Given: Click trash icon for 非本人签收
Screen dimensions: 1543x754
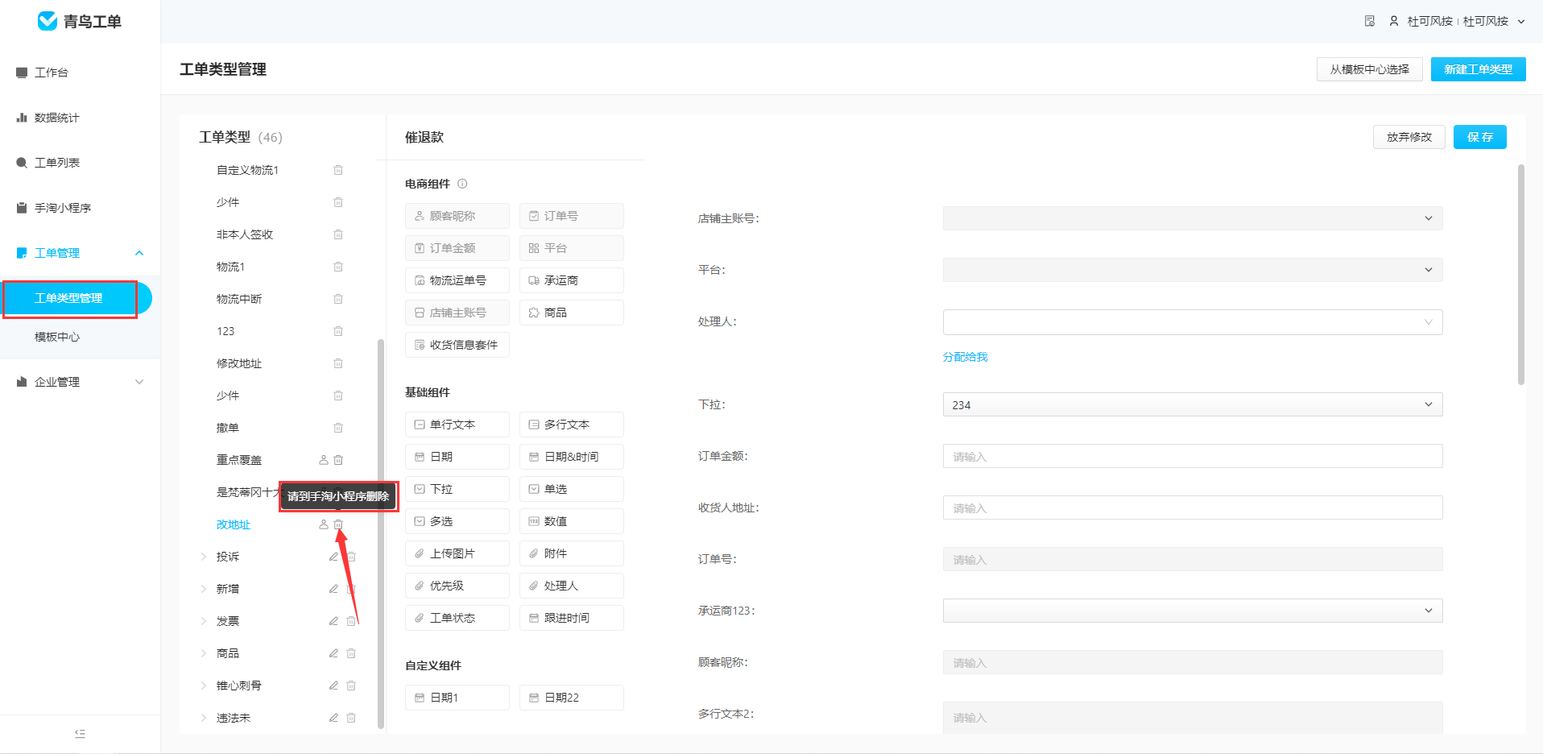Looking at the screenshot, I should pos(338,234).
